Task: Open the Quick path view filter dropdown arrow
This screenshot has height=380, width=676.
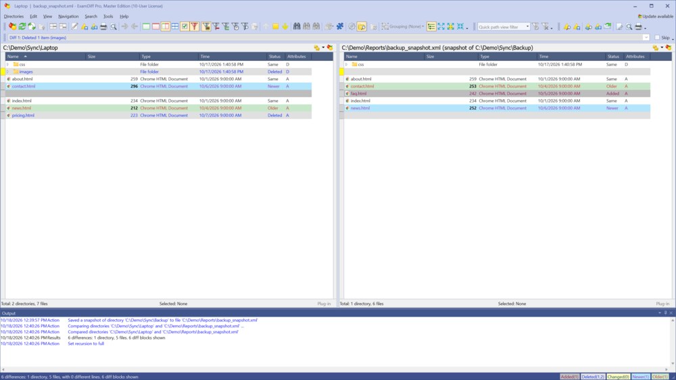Action: [527, 27]
